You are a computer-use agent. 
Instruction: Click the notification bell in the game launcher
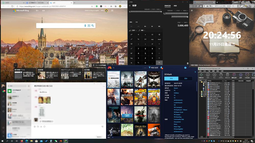[161, 68]
